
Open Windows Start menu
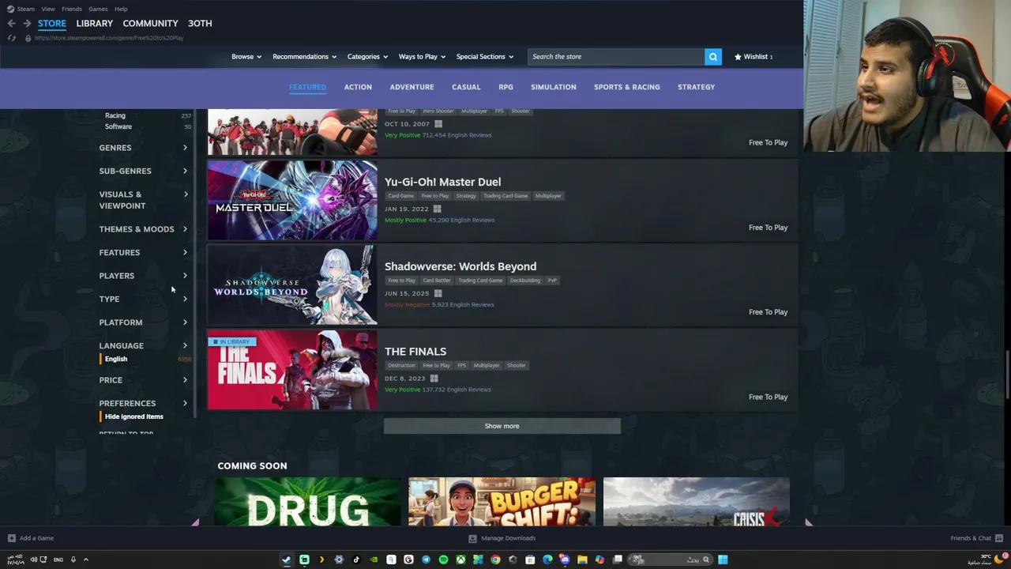point(723,560)
